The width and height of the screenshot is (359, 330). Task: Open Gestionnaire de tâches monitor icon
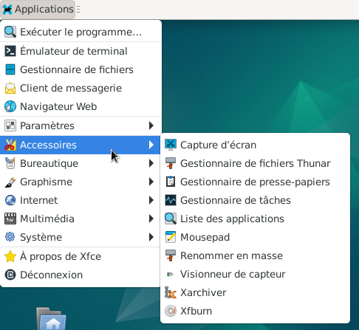coord(171,200)
